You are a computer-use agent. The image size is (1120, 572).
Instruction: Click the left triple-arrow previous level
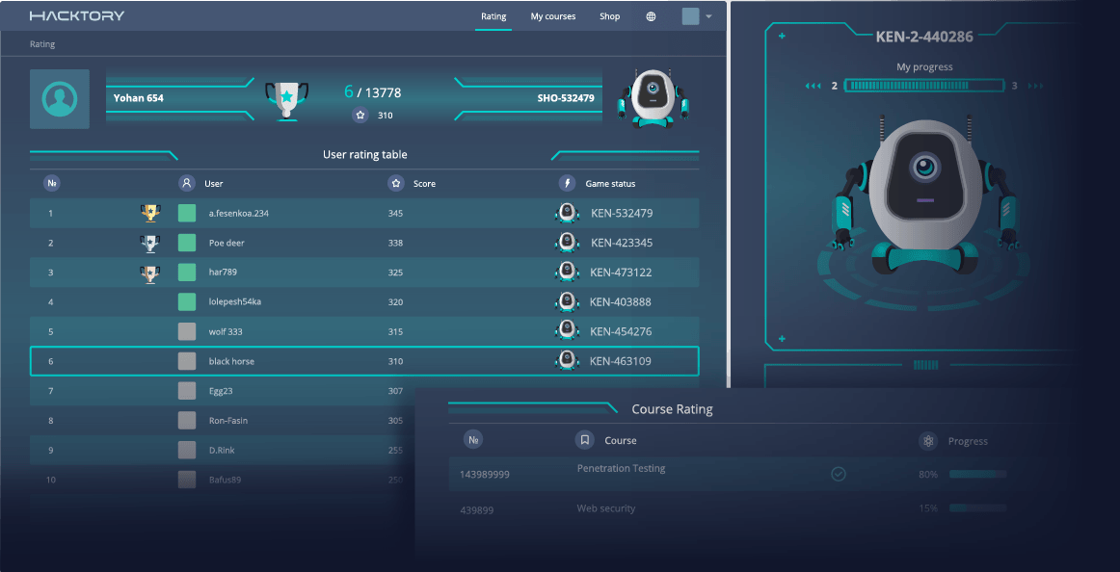(x=813, y=86)
